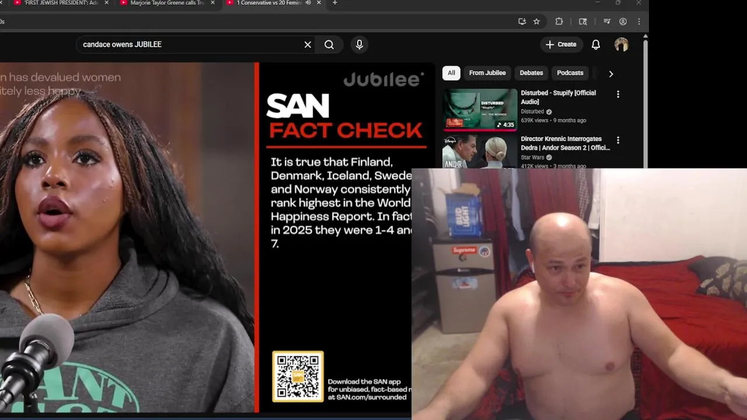Close the Marjorie Taylor Greene tab

pyautogui.click(x=213, y=3)
